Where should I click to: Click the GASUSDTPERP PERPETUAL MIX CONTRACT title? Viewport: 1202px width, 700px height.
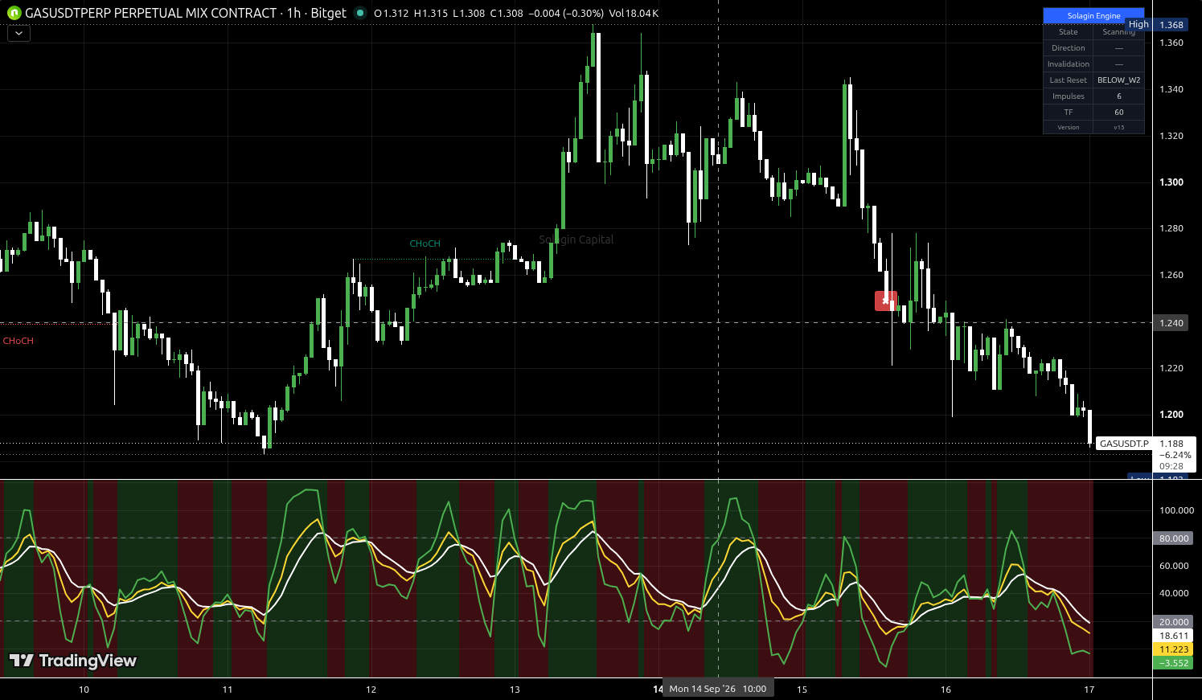click(151, 13)
